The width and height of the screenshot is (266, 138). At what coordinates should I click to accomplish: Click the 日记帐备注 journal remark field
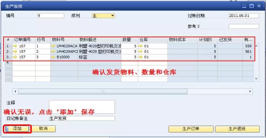82,118
